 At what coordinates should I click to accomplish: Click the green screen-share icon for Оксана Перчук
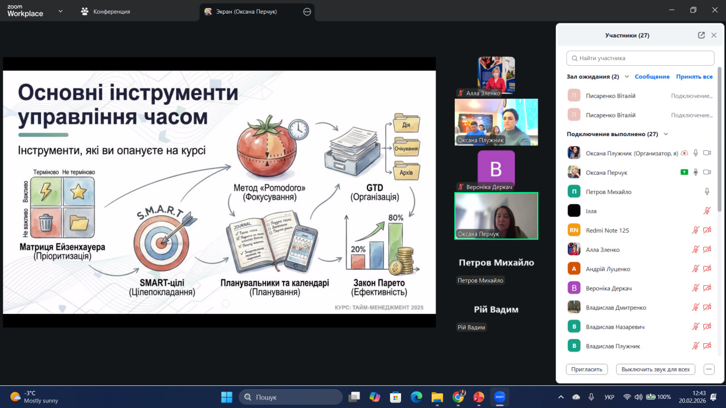684,173
